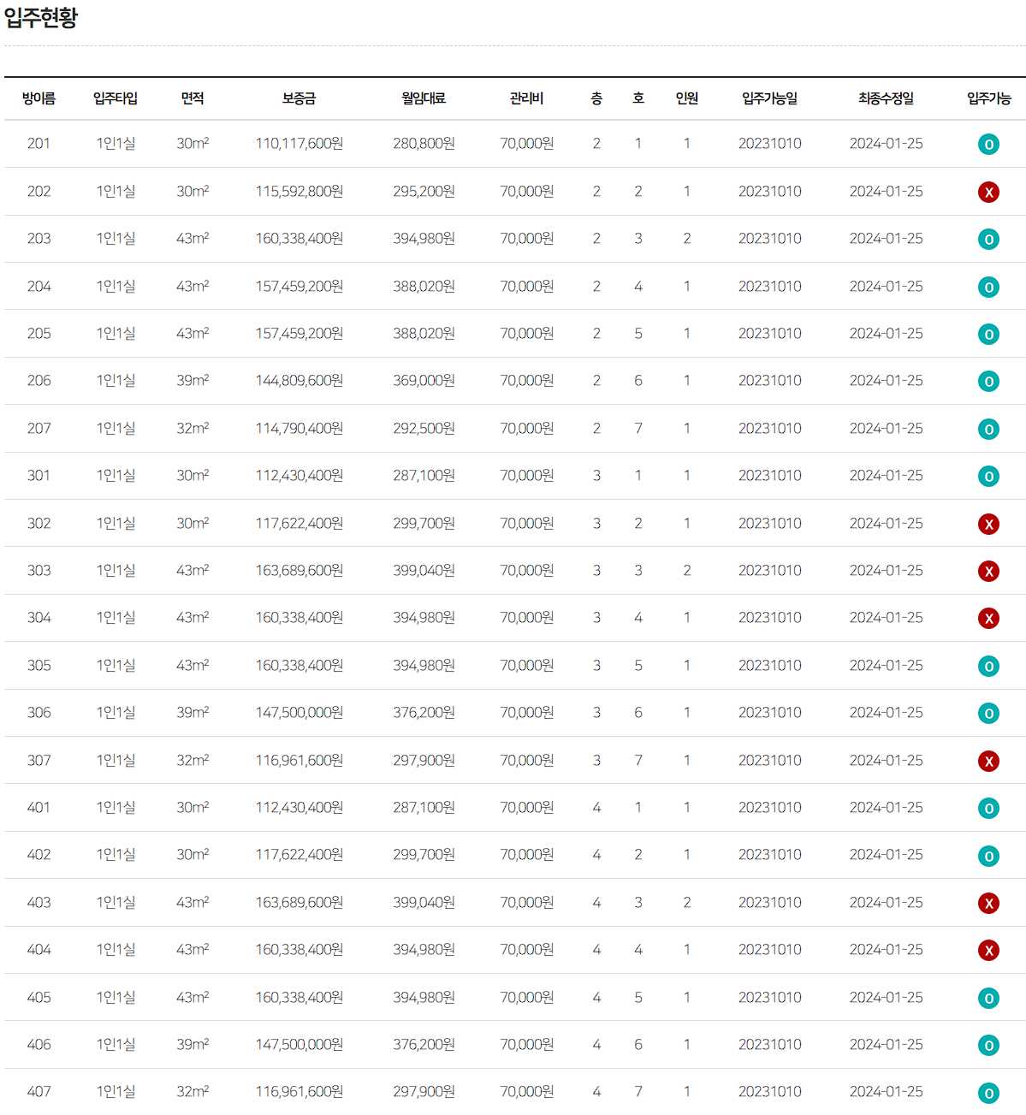Select deposit 144,809,600원 cell

tap(299, 381)
